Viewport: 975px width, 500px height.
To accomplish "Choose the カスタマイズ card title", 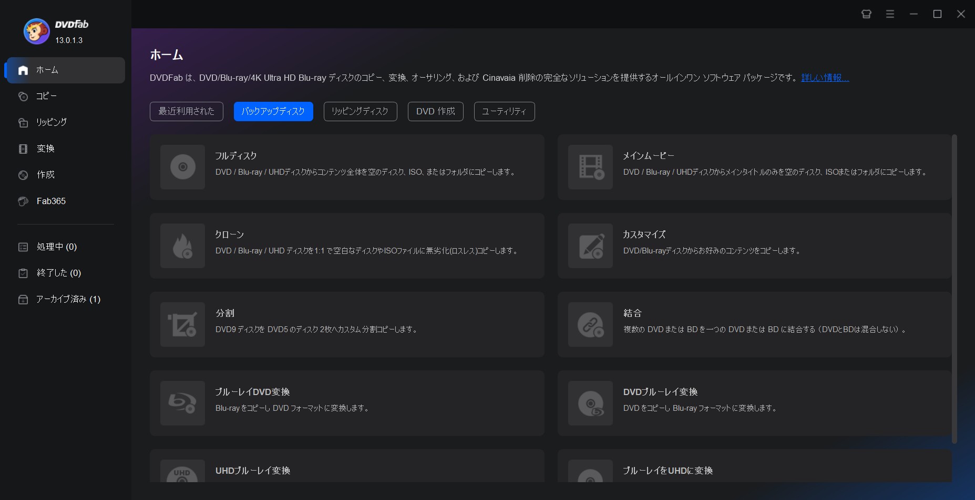I will (x=644, y=235).
